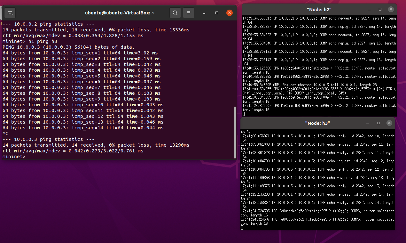Click the ^C interrupt line in terminal
This screenshot has width=406, height=243.
5,134
